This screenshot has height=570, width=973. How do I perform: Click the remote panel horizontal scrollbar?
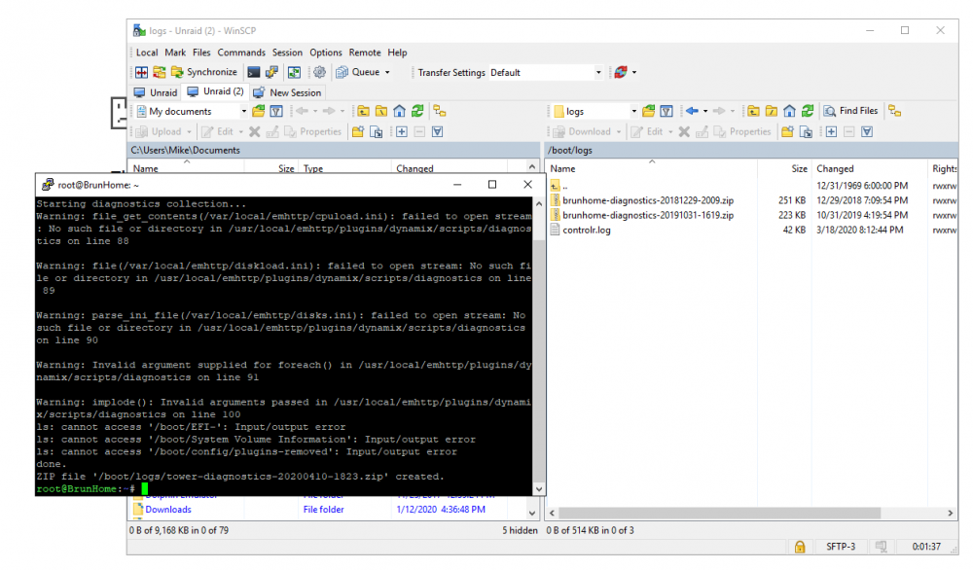(719, 513)
